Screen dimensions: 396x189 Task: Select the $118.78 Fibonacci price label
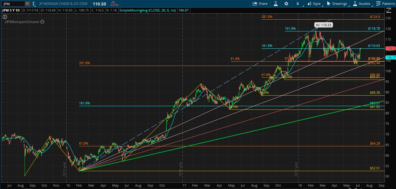tap(374, 28)
